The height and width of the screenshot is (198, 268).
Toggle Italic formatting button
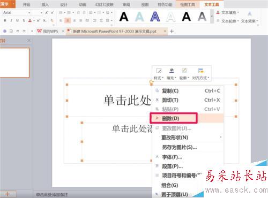click(x=11, y=20)
